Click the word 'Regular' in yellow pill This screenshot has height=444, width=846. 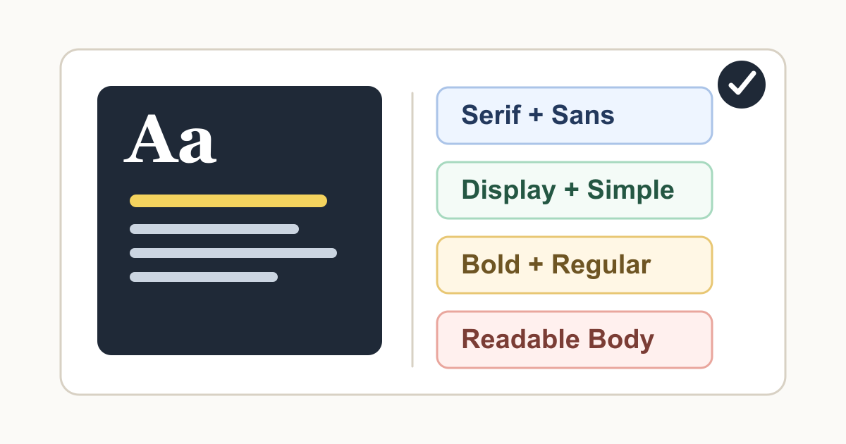pos(601,265)
